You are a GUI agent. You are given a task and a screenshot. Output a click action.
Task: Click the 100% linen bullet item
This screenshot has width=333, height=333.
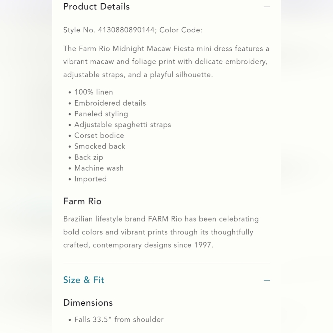[x=94, y=92]
